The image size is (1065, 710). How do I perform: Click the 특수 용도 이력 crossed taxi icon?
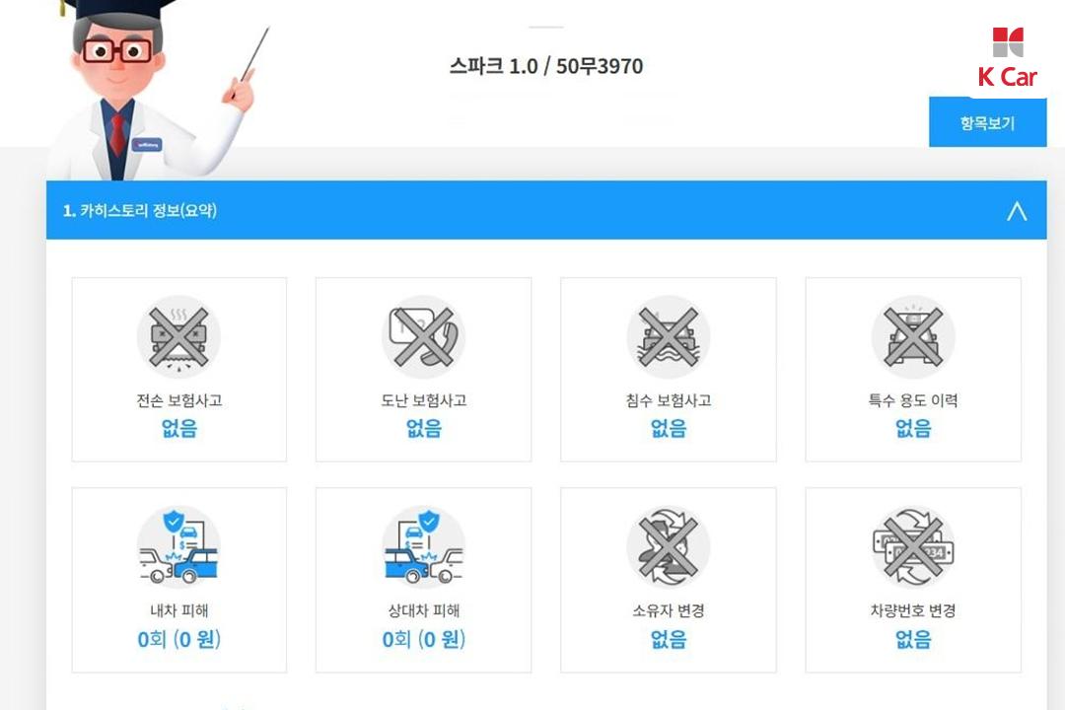pos(913,337)
